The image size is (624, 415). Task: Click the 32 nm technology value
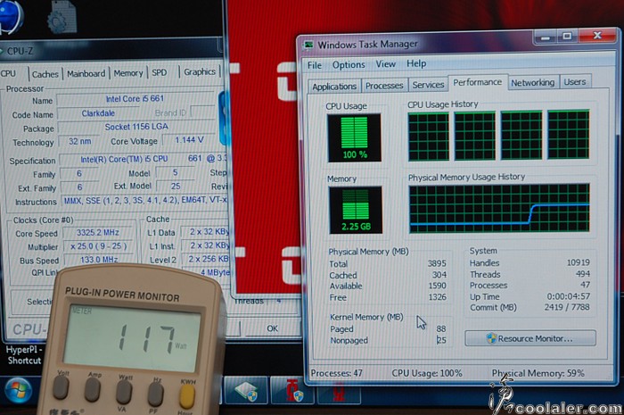pos(79,141)
